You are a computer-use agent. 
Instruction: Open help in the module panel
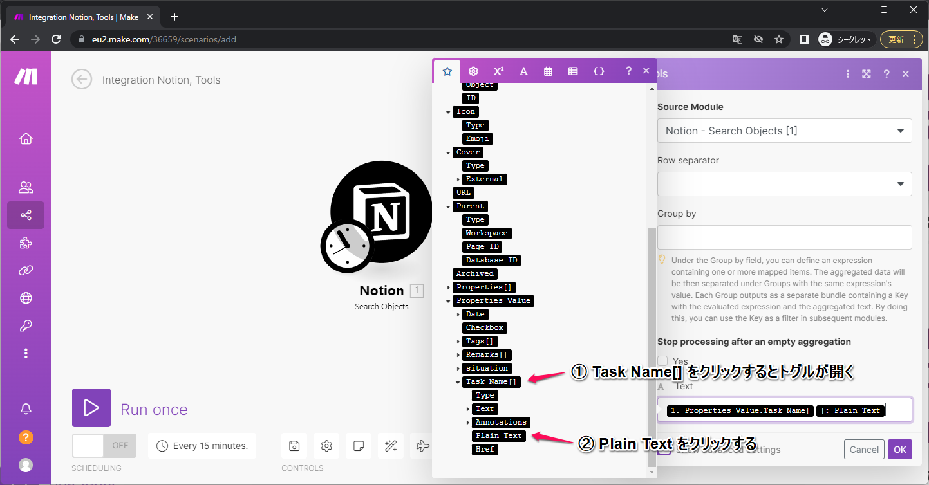(887, 74)
